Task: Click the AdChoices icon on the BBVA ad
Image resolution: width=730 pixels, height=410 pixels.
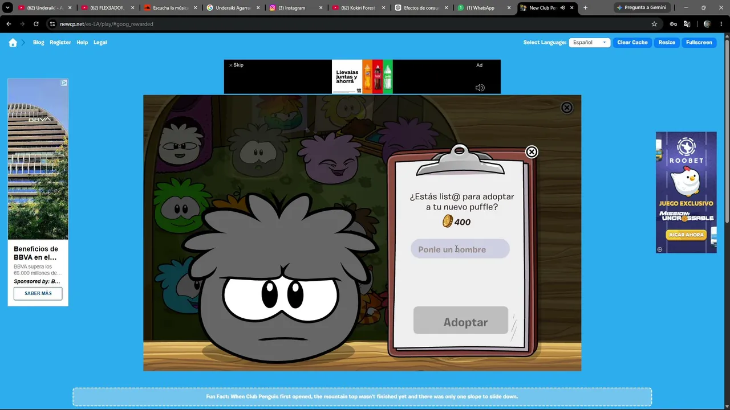Action: (x=64, y=83)
